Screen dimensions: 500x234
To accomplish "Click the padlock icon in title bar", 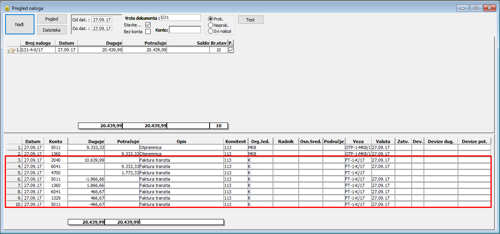I will tap(7, 8).
